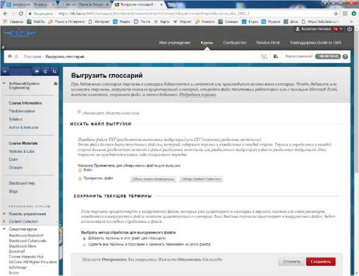The width and height of the screenshot is (359, 276).
Task: Open the user menu dropdown next to the username
Action: pyautogui.click(x=341, y=29)
